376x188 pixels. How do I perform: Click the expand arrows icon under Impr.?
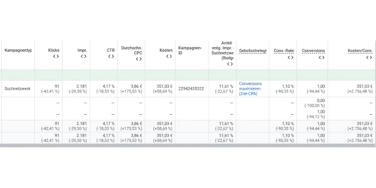(x=83, y=56)
